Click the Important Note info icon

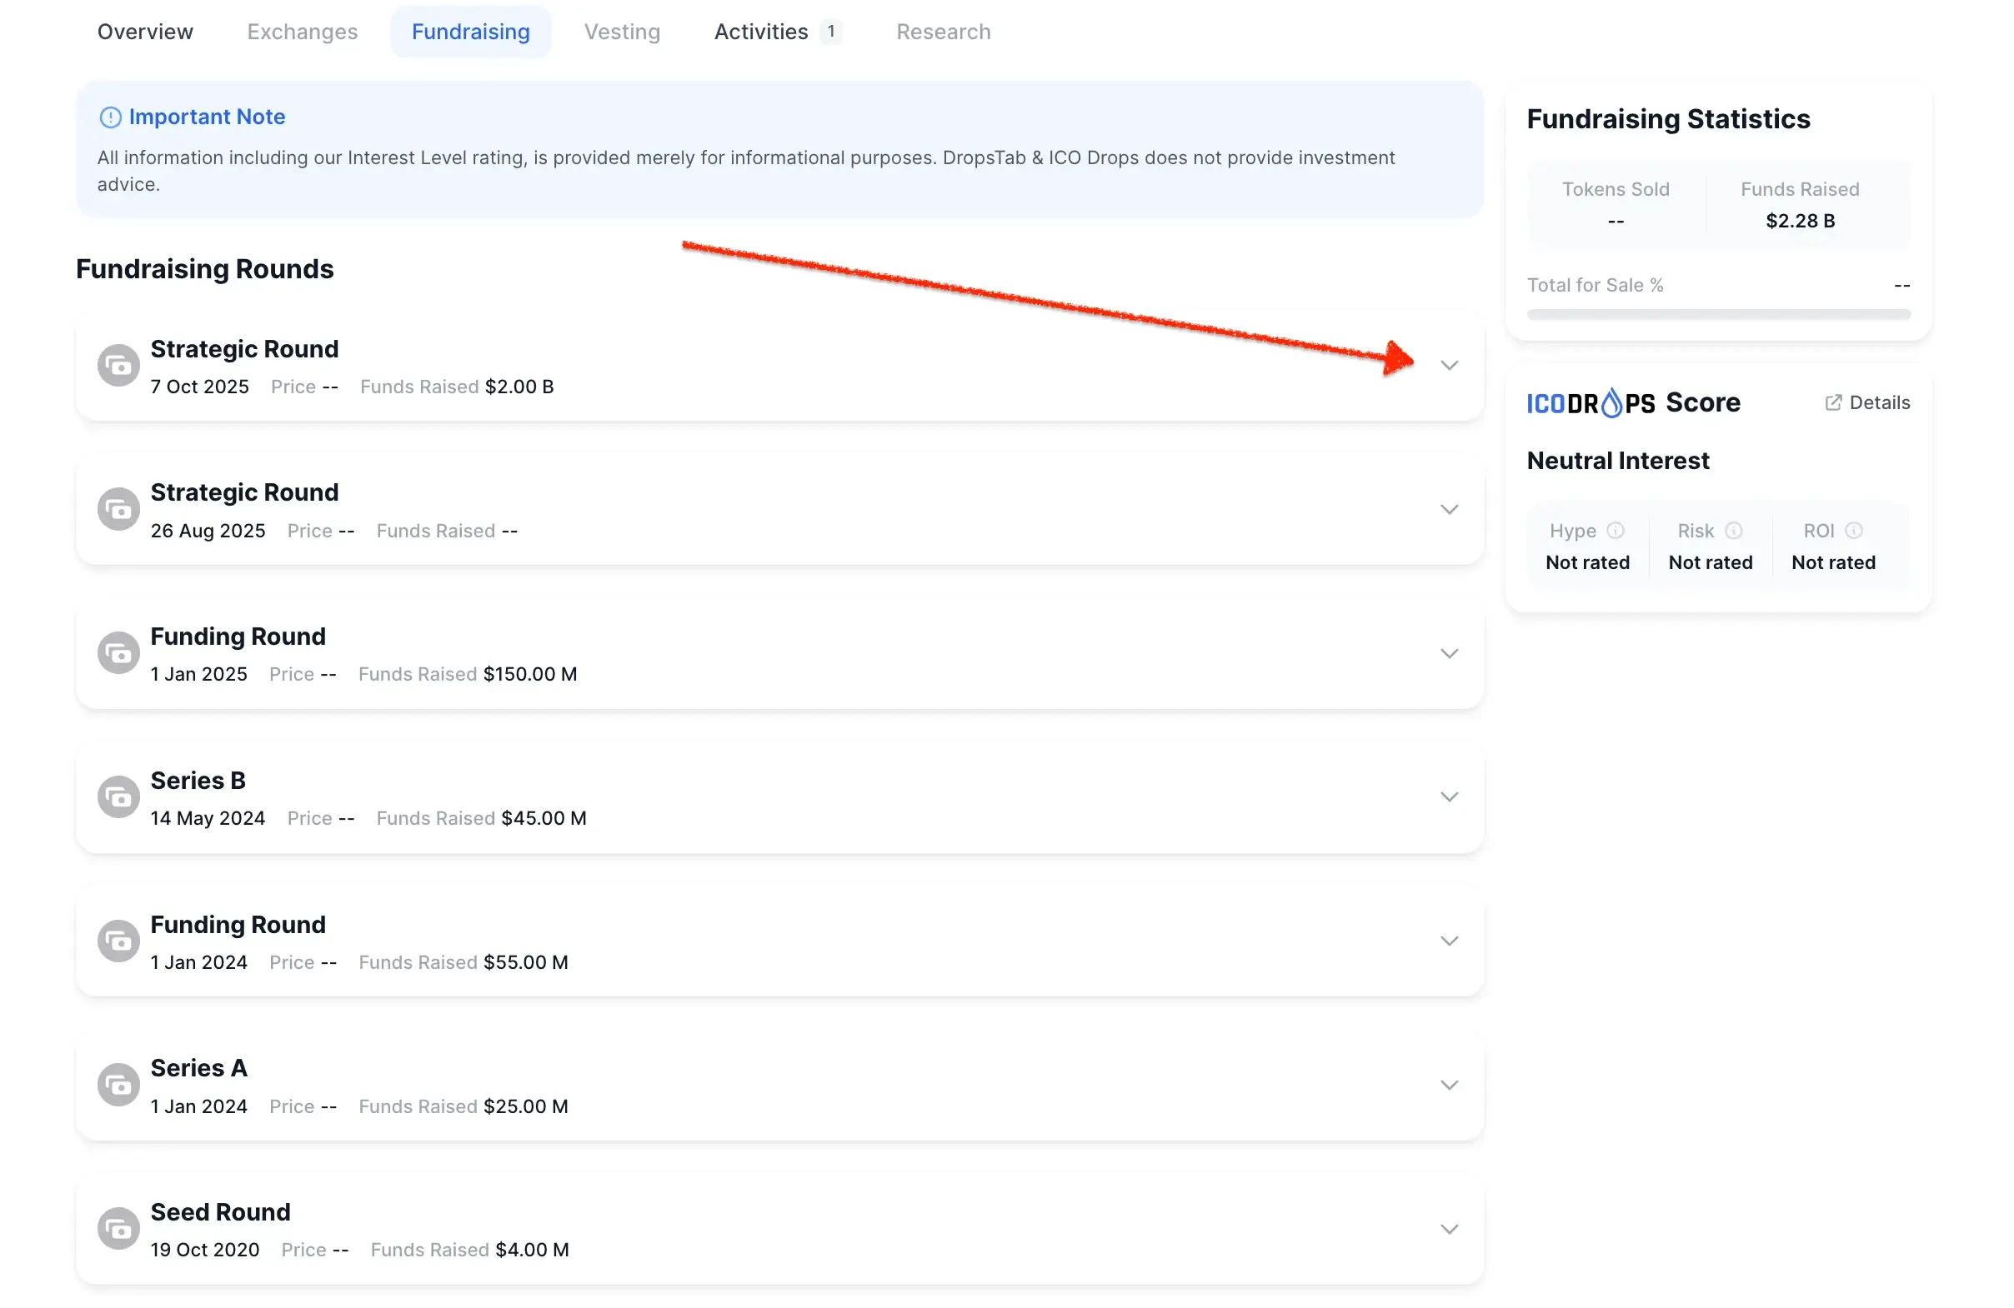(110, 117)
